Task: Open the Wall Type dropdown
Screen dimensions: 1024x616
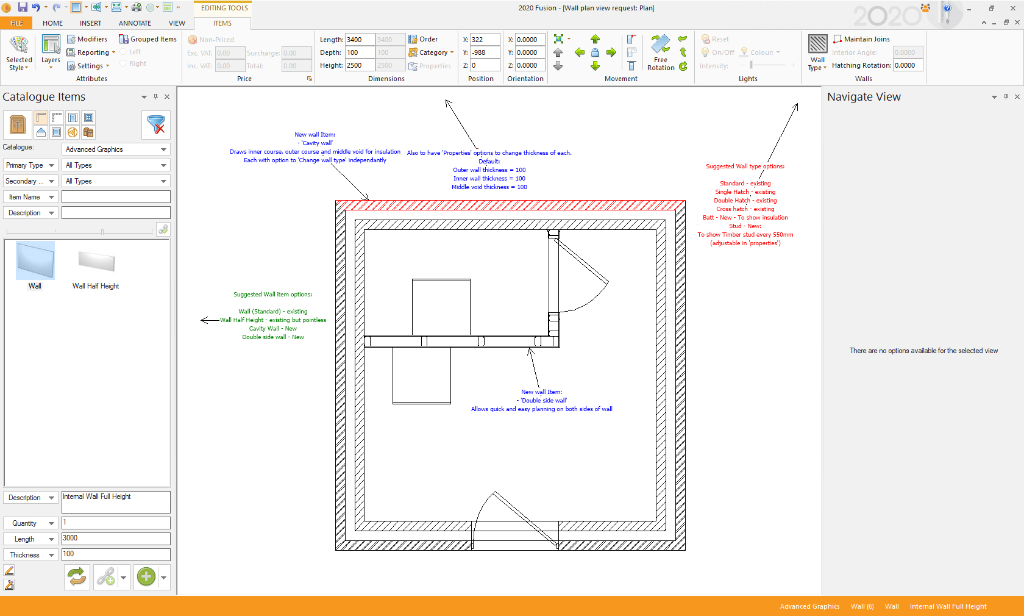Action: pos(817,53)
